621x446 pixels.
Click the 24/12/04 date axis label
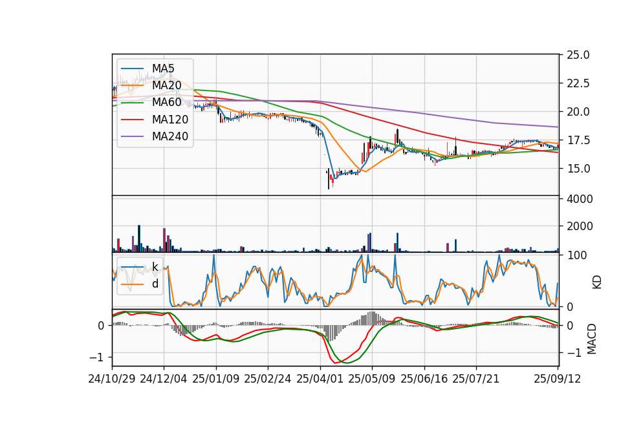pyautogui.click(x=164, y=379)
